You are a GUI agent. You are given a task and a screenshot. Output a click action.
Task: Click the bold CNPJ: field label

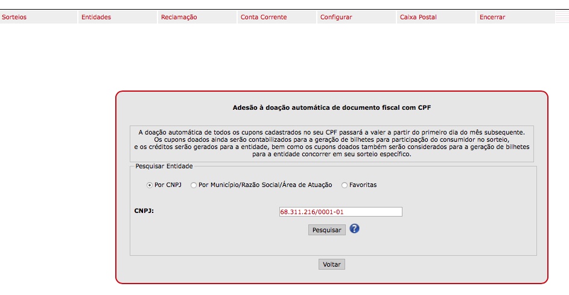click(x=144, y=211)
